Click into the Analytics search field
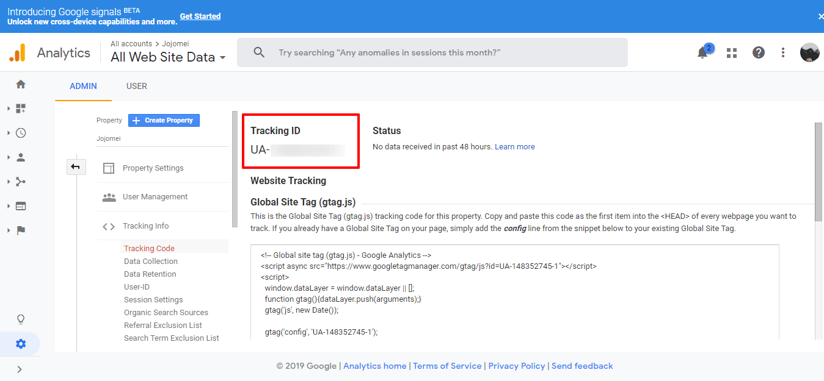 (x=432, y=52)
